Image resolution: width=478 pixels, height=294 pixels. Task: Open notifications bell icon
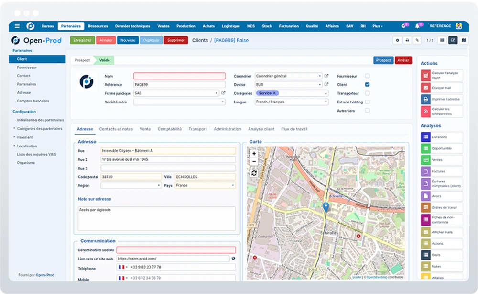click(x=417, y=26)
